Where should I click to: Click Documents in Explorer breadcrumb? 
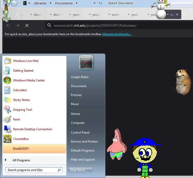[x=64, y=3]
